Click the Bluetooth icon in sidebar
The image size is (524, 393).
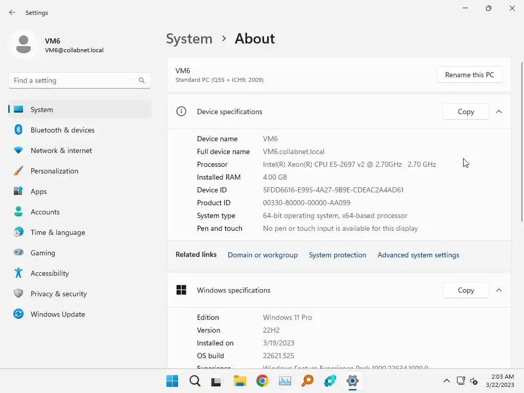18,129
